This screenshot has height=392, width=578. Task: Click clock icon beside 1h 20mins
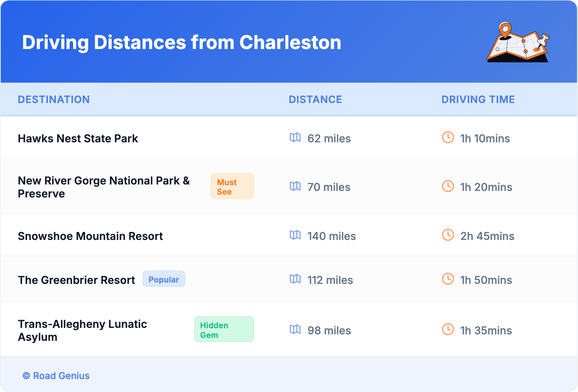[x=448, y=186]
